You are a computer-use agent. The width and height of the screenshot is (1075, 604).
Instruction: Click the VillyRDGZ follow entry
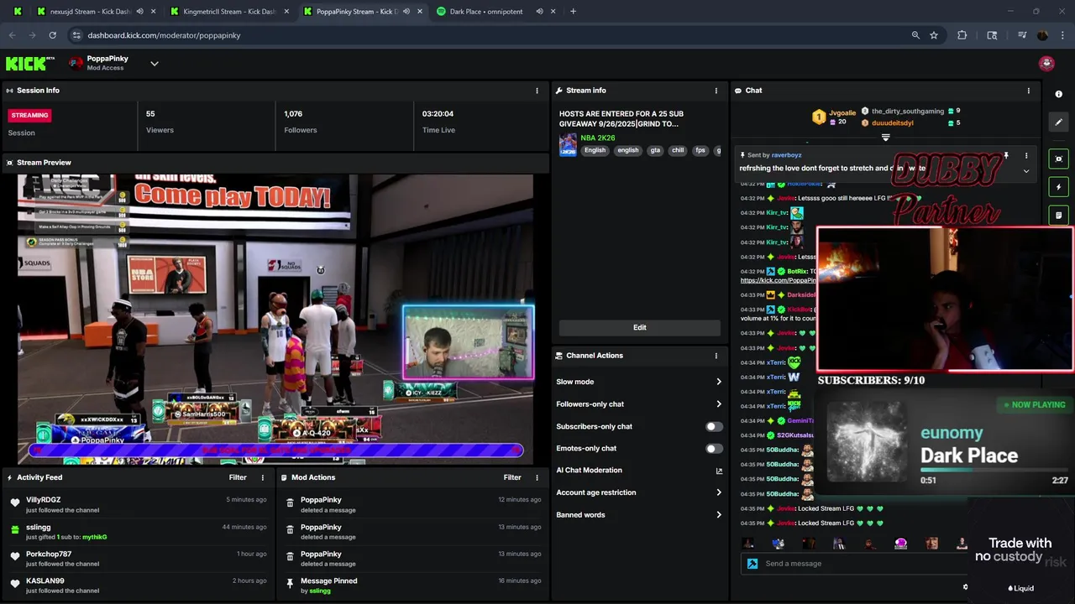click(x=138, y=504)
